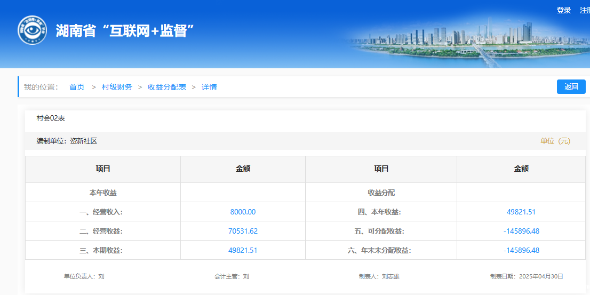Click 本期收益 amount 49821.51
590x295 pixels.
point(243,250)
